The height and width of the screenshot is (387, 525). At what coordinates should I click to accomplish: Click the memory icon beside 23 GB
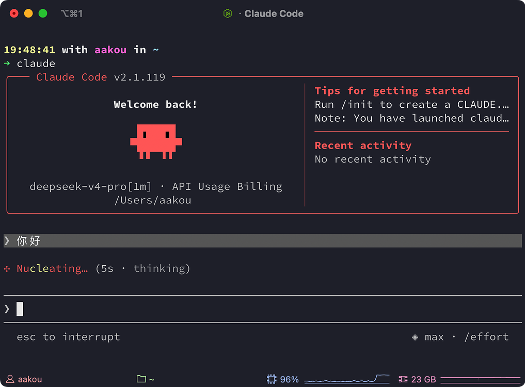tap(403, 379)
